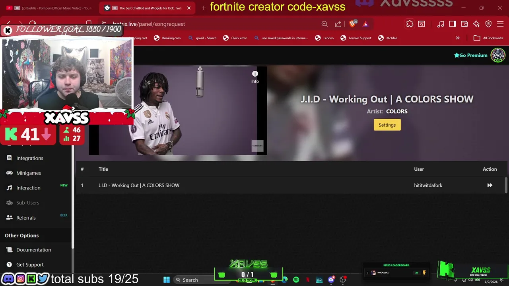Open Netflix from the taskbar
The image size is (509, 286).
click(307, 280)
